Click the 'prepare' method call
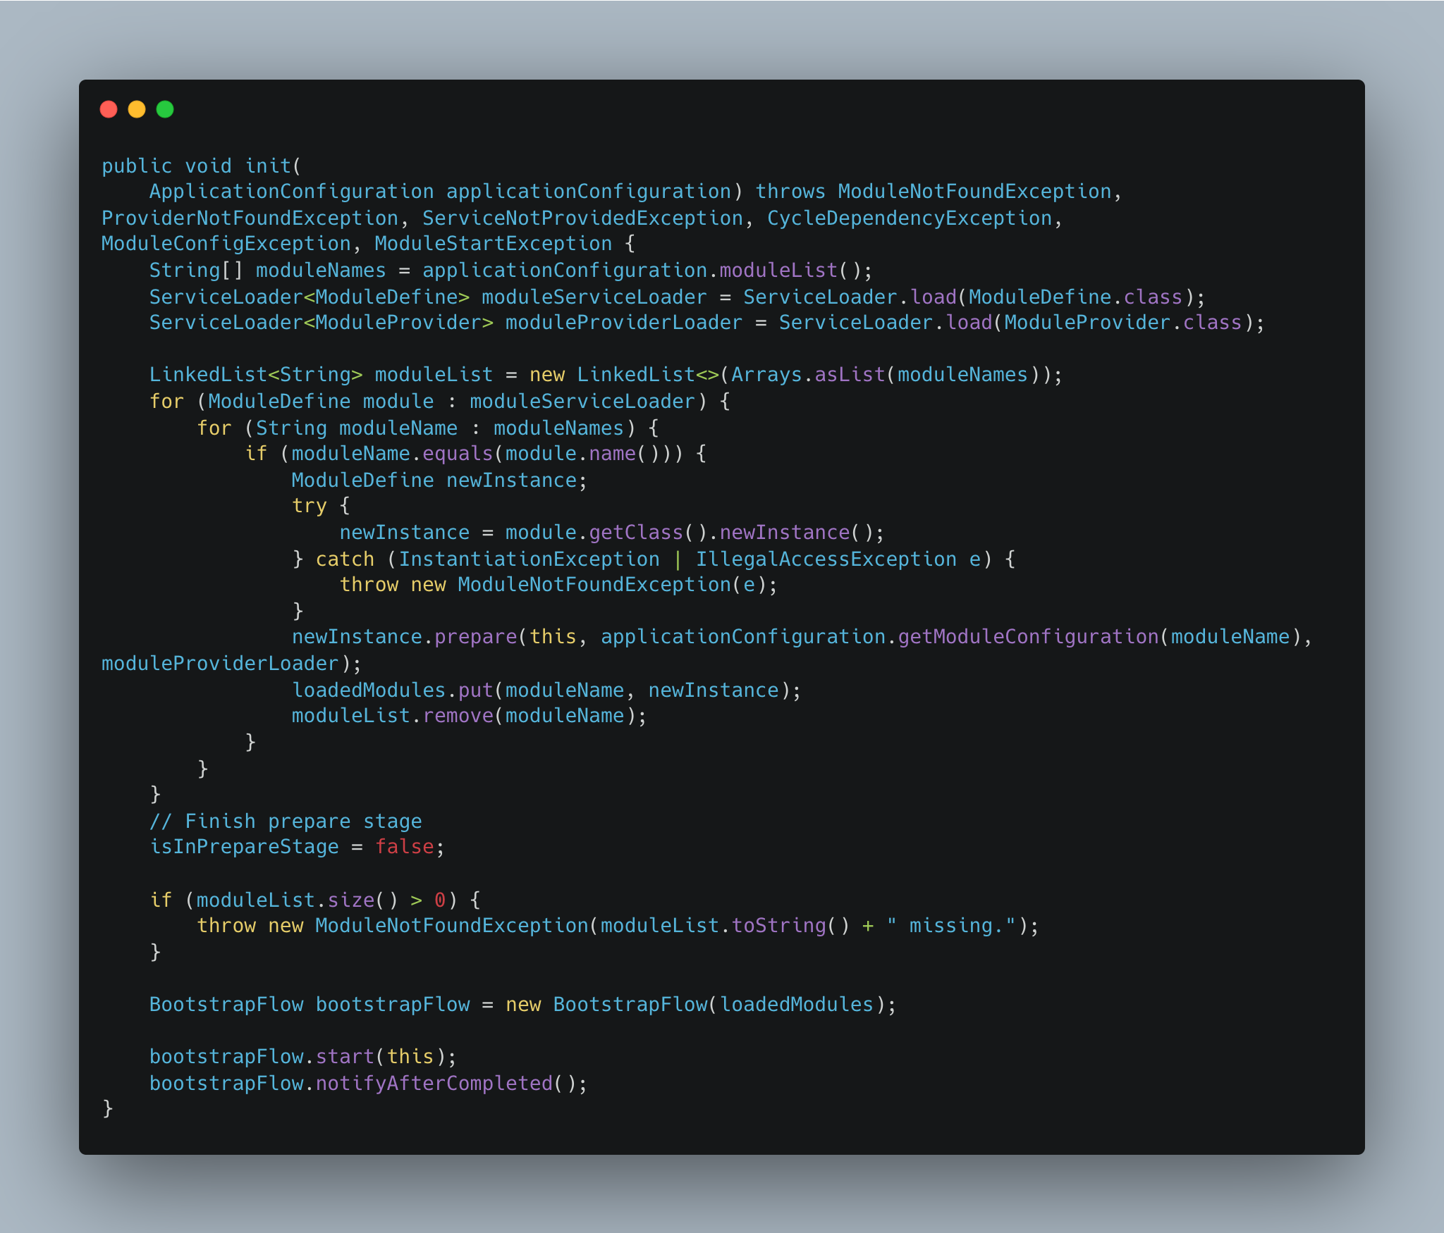 pos(476,637)
